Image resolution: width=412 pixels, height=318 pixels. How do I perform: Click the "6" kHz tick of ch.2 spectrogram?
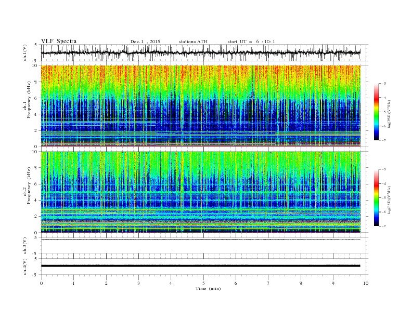(36, 184)
